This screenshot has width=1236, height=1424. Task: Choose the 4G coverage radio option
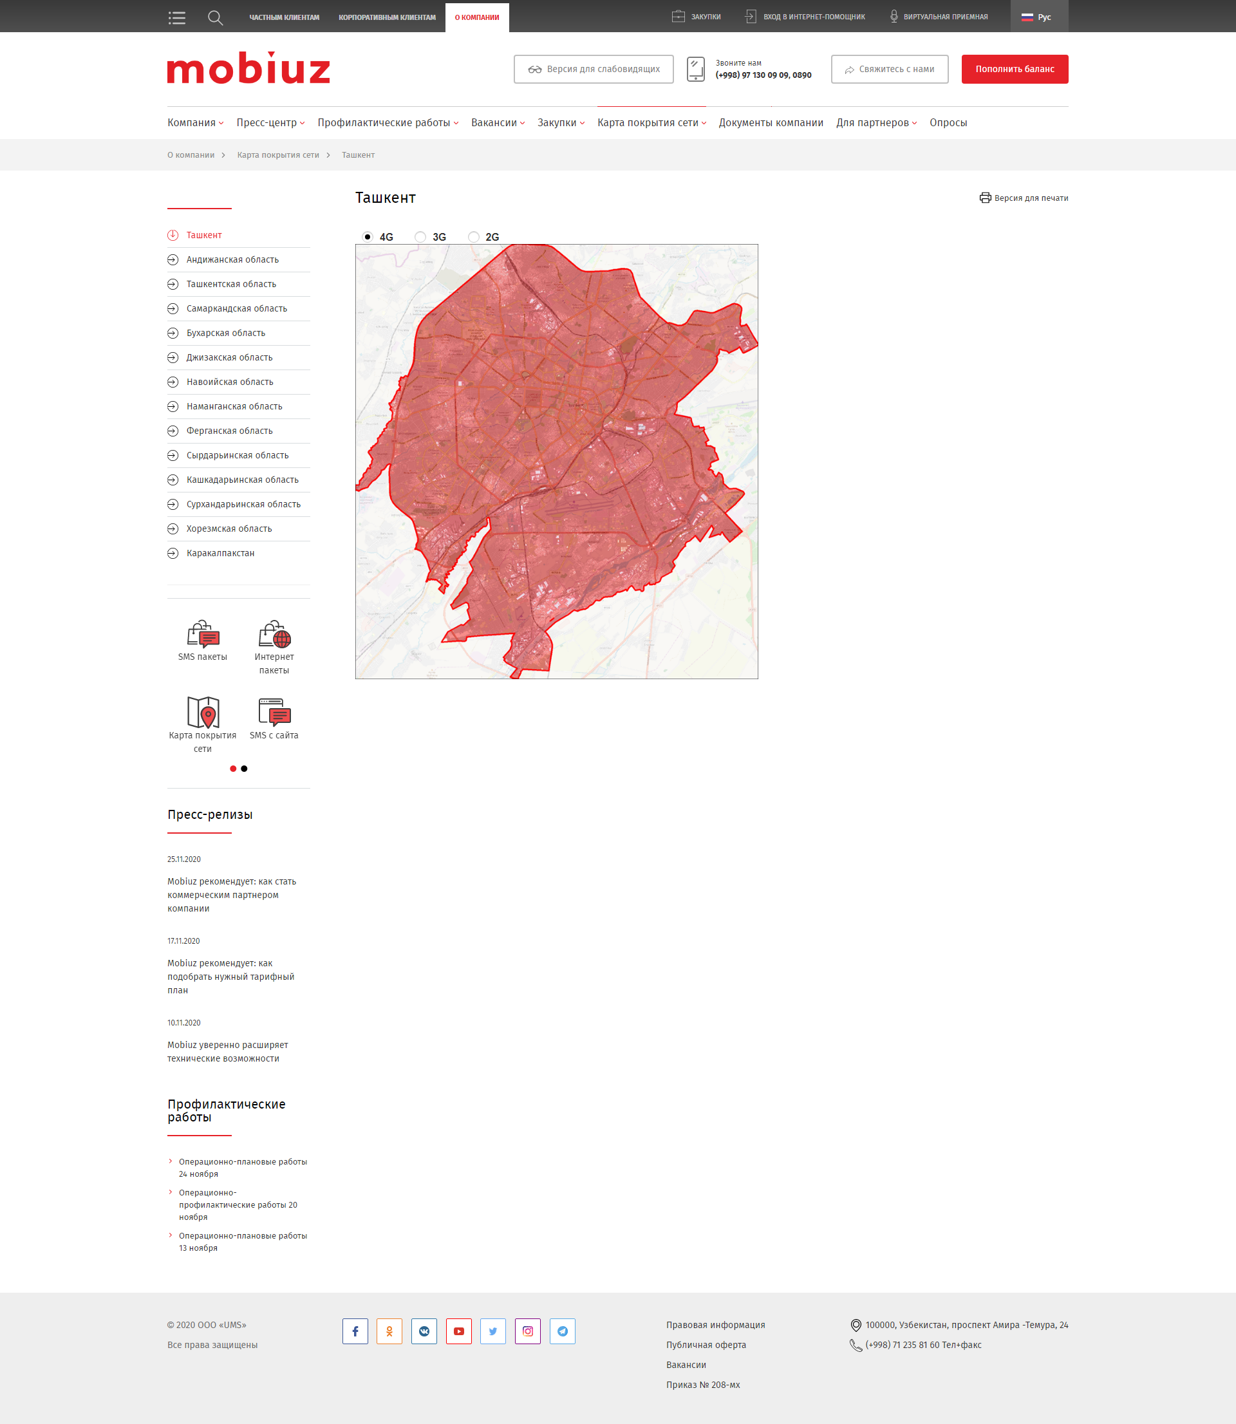point(368,236)
